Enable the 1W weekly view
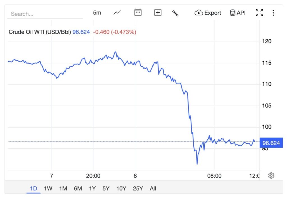287x198 pixels. [48, 188]
